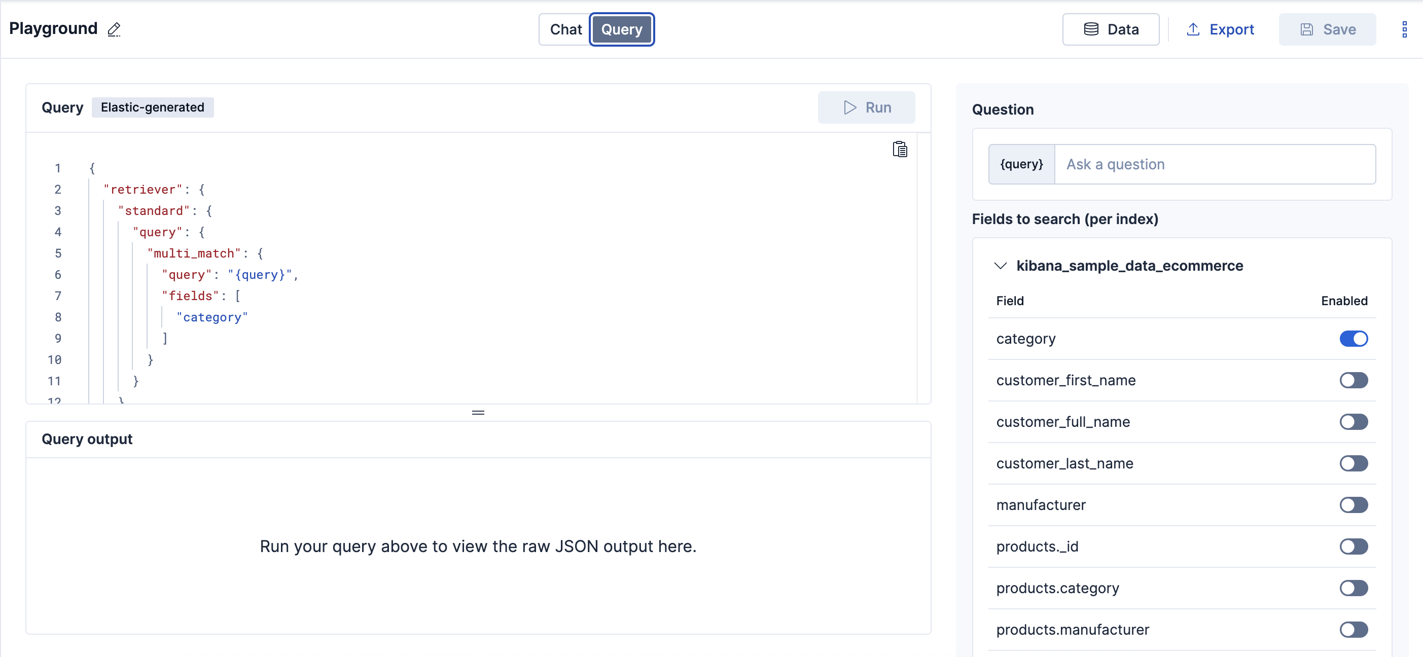The height and width of the screenshot is (657, 1423).
Task: Click the Export upload icon
Action: coord(1193,29)
